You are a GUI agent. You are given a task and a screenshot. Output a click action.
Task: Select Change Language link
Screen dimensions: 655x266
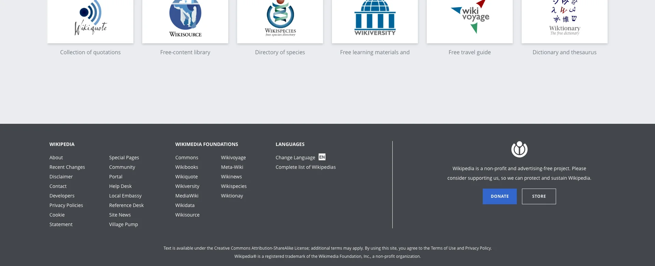[295, 158]
